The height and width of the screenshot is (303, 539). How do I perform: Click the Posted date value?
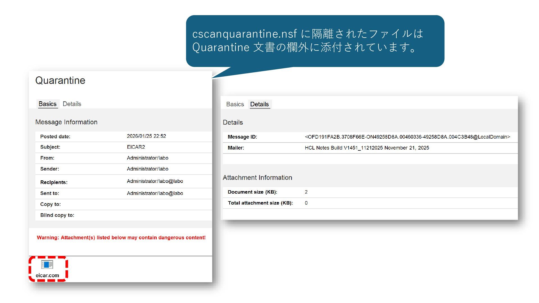coord(146,136)
